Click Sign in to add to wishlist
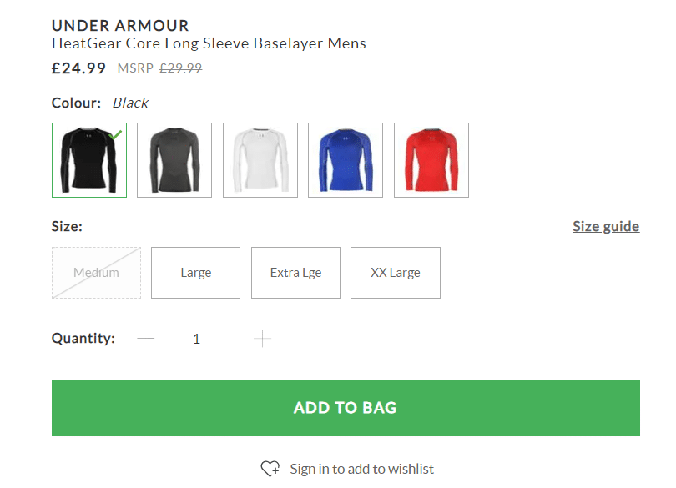 [x=359, y=468]
